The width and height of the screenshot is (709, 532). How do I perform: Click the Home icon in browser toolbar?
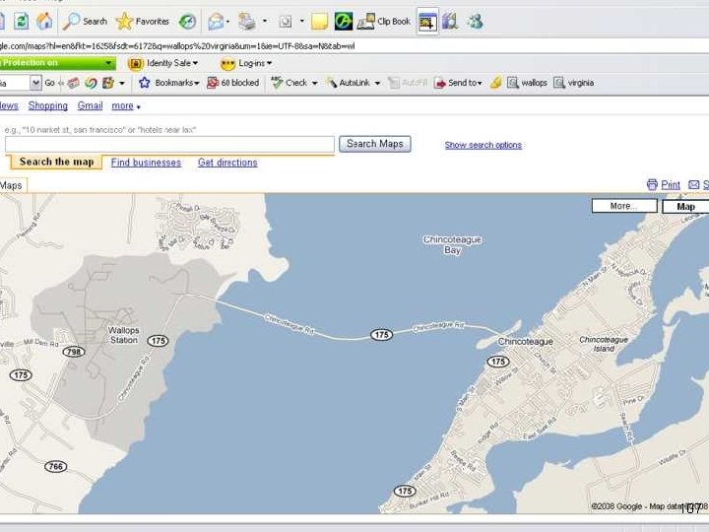(44, 21)
